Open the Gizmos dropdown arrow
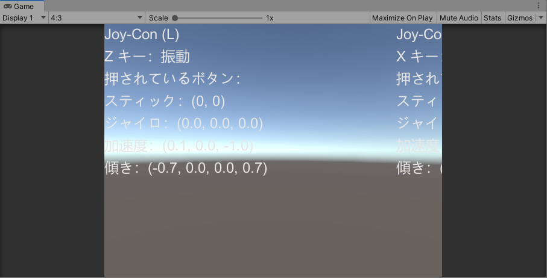Screen dimensions: 547x278 [540, 17]
